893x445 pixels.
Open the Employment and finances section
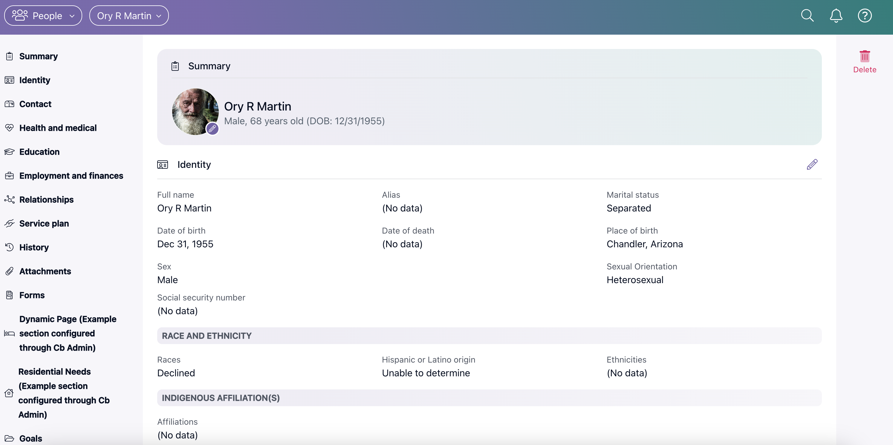click(x=71, y=176)
